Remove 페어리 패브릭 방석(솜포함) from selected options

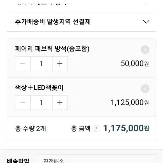point(145,50)
